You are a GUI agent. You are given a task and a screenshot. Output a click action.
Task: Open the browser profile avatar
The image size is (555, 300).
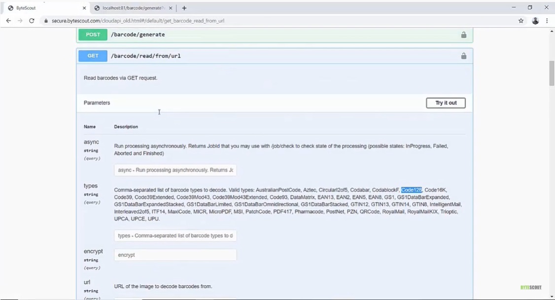pyautogui.click(x=535, y=21)
